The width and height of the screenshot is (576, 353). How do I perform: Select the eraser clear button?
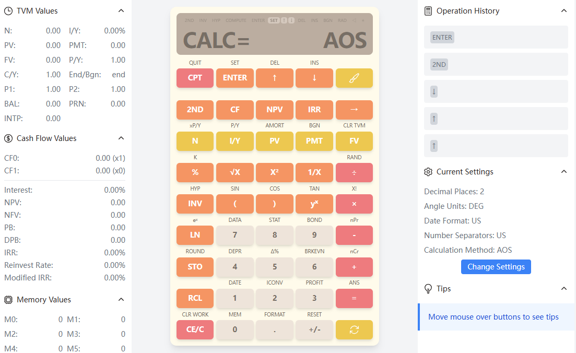[354, 78]
